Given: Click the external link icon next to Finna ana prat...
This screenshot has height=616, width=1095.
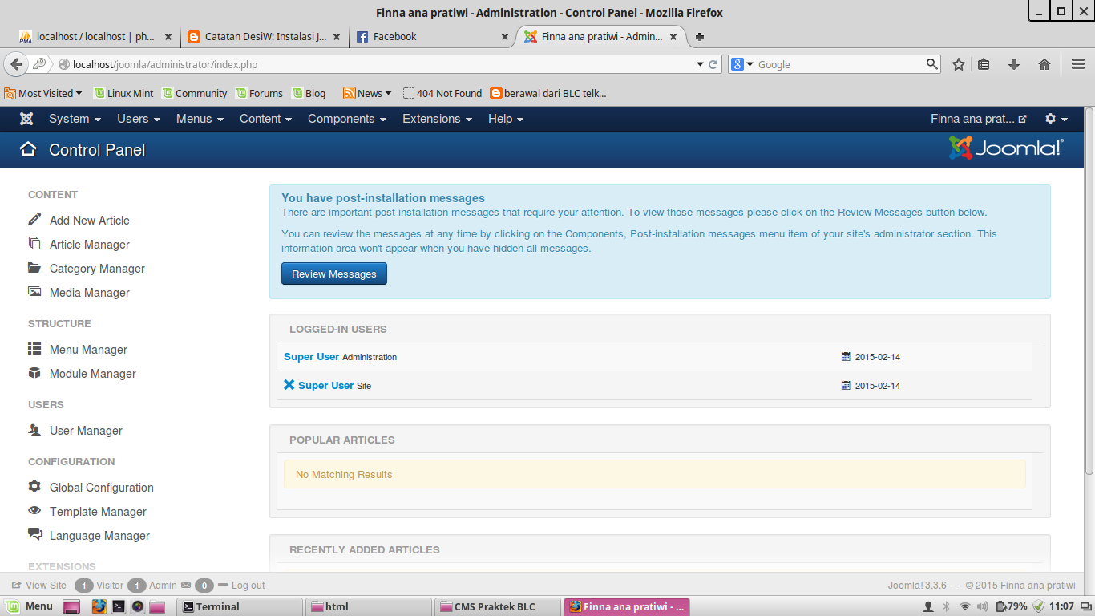Looking at the screenshot, I should (x=1022, y=119).
